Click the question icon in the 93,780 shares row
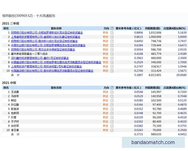The image size is (188, 151). pyautogui.click(x=112, y=109)
